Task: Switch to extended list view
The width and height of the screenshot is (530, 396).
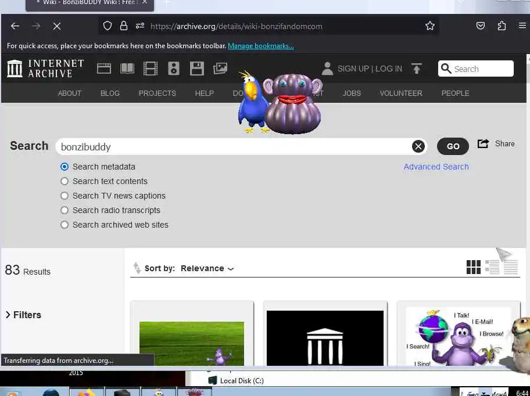Action: click(x=492, y=267)
